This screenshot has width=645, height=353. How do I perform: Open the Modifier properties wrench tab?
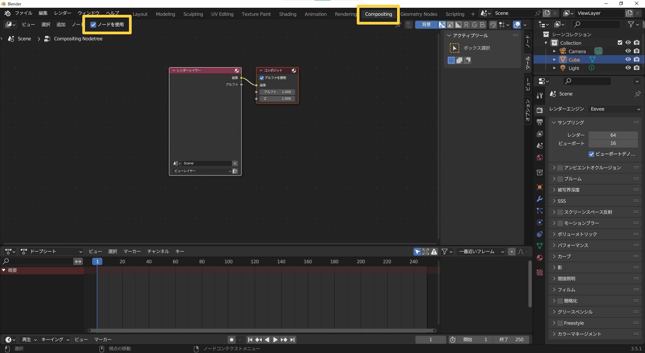(540, 199)
